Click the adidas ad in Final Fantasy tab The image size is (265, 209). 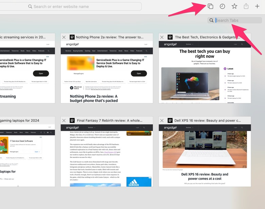(x=139, y=182)
